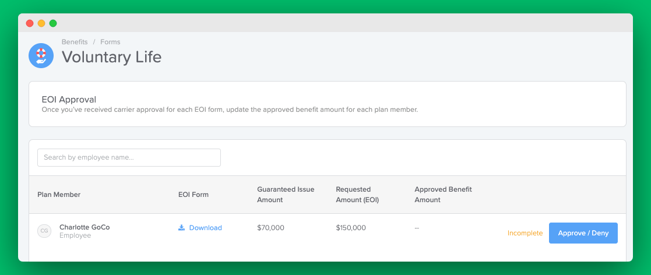Image resolution: width=651 pixels, height=275 pixels.
Task: Click the Voluntary Life page title
Action: (112, 57)
